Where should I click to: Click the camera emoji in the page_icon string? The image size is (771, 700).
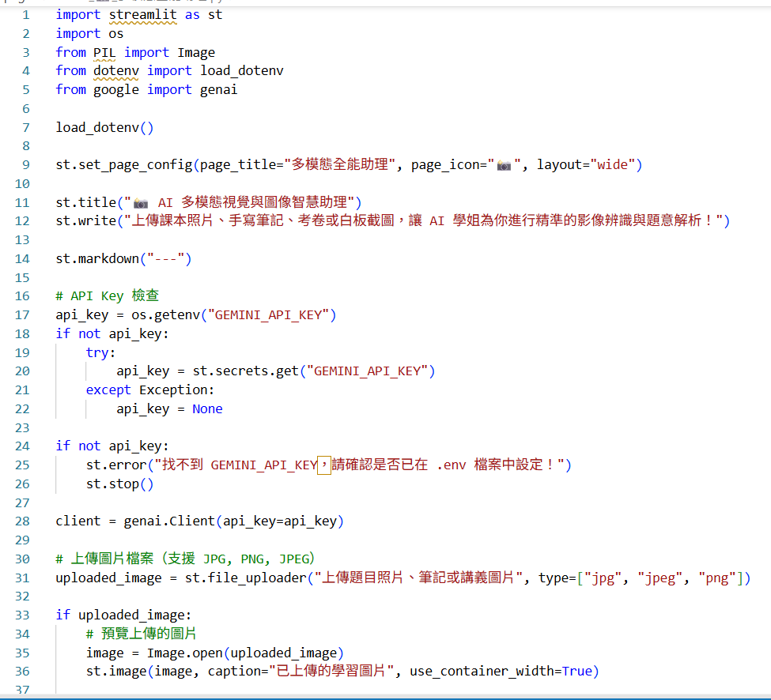[x=504, y=165]
